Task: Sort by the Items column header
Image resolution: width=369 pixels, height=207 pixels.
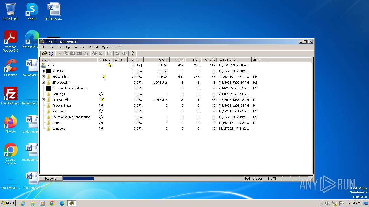Action: [177, 60]
